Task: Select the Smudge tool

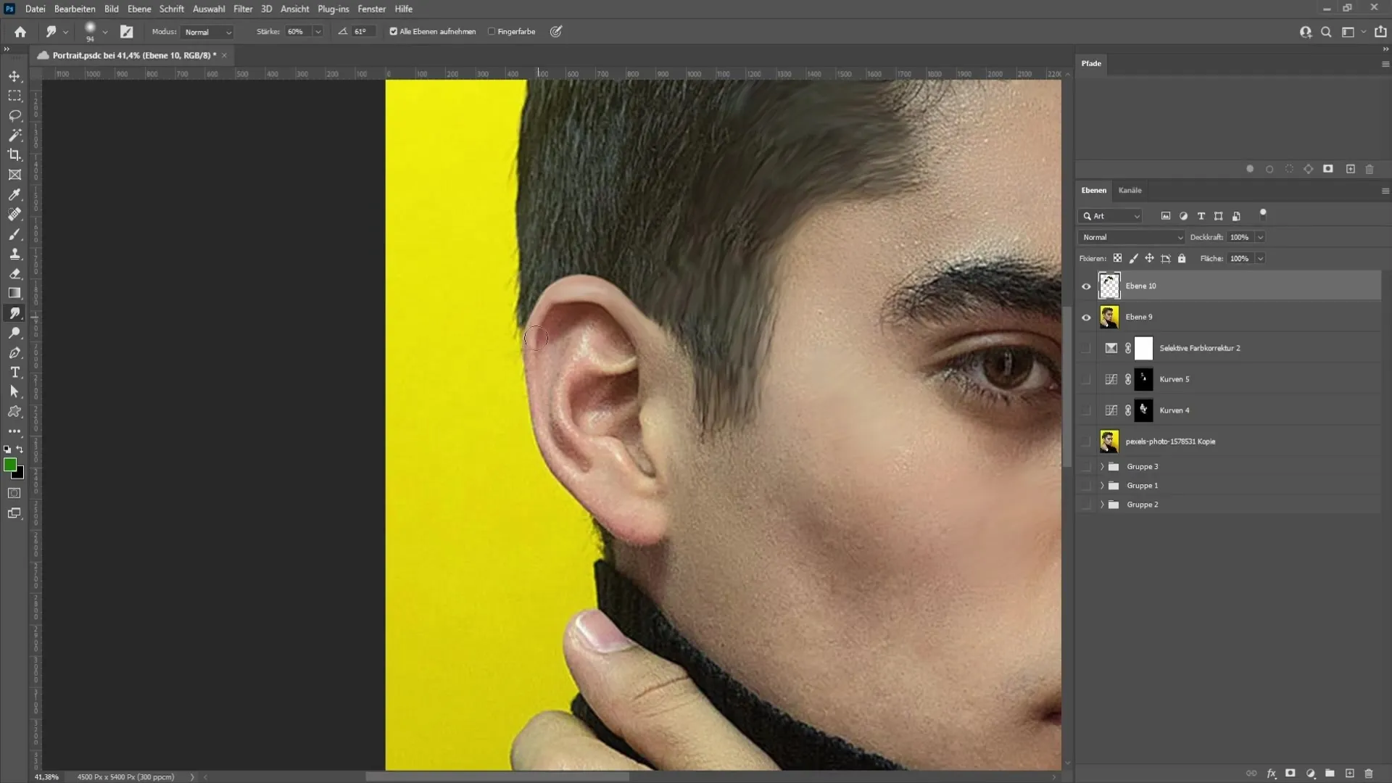Action: coord(14,312)
